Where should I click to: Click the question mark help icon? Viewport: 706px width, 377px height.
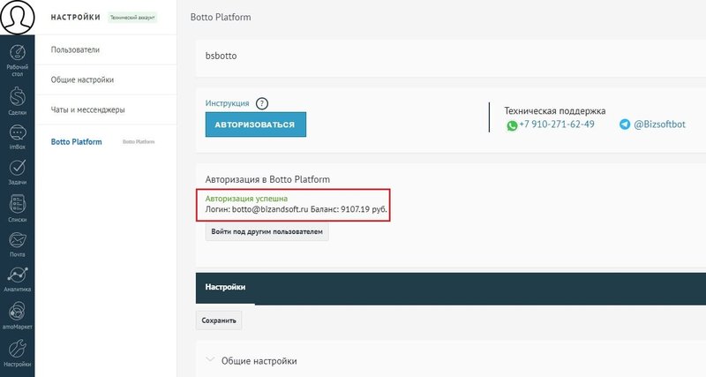click(x=261, y=104)
